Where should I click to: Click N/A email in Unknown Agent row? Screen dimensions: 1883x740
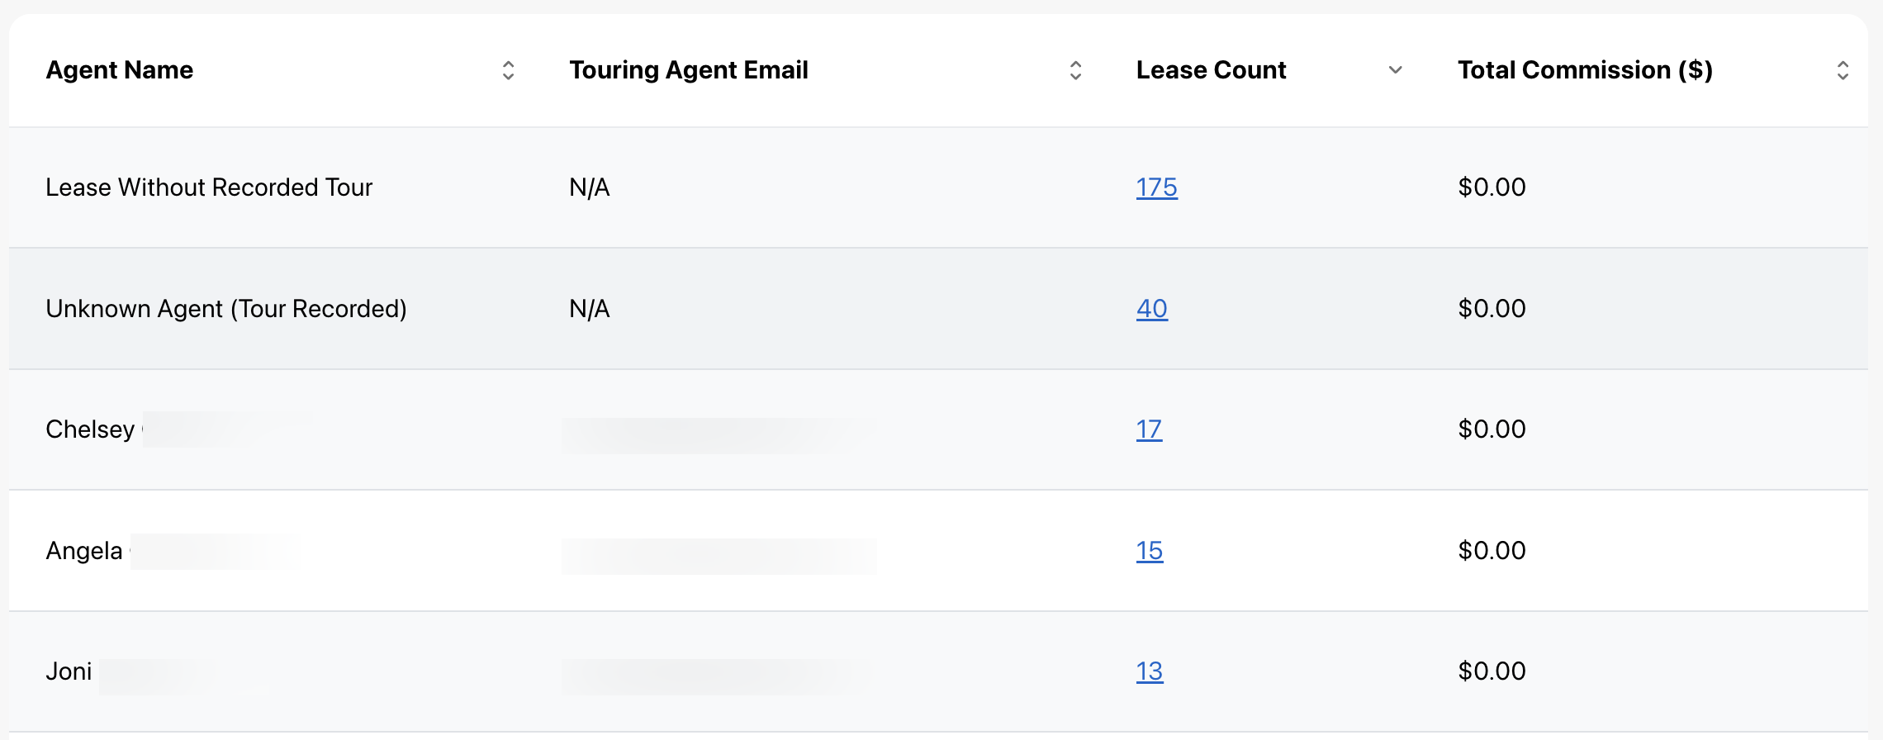(589, 309)
